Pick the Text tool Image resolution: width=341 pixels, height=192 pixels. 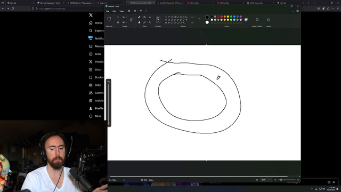click(150, 17)
